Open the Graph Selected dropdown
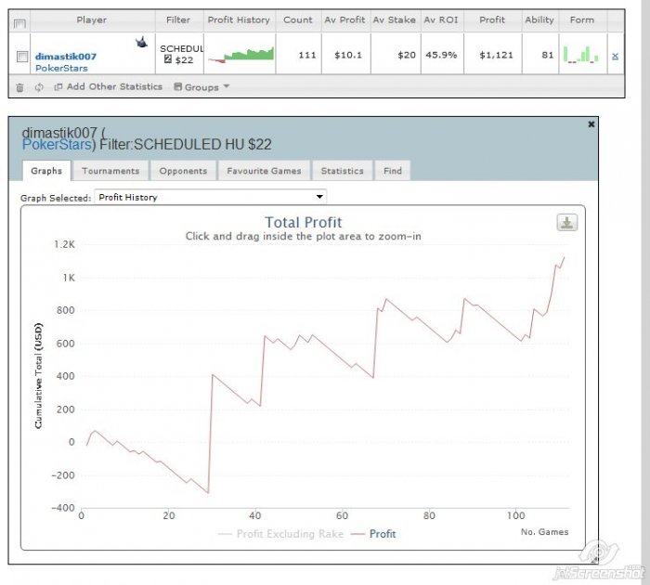The height and width of the screenshot is (585, 650). pos(210,197)
